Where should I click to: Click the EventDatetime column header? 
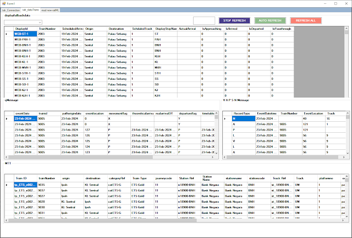coord(267,113)
